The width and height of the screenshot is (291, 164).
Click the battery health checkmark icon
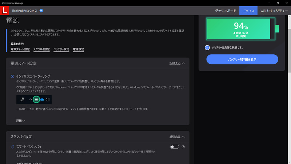click(x=207, y=48)
